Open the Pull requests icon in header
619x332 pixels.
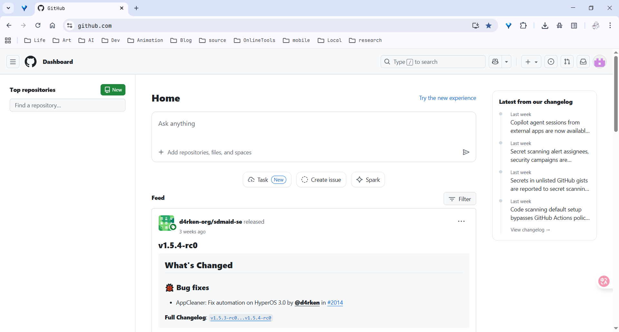(x=567, y=62)
